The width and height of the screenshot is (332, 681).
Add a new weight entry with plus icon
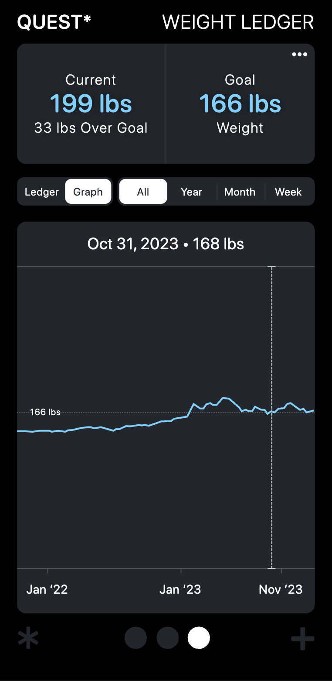[x=303, y=638]
